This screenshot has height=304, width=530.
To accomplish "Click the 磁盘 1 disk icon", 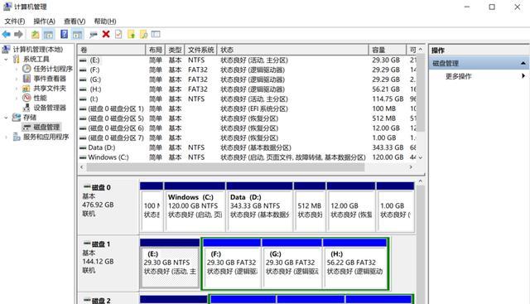I will pos(87,244).
